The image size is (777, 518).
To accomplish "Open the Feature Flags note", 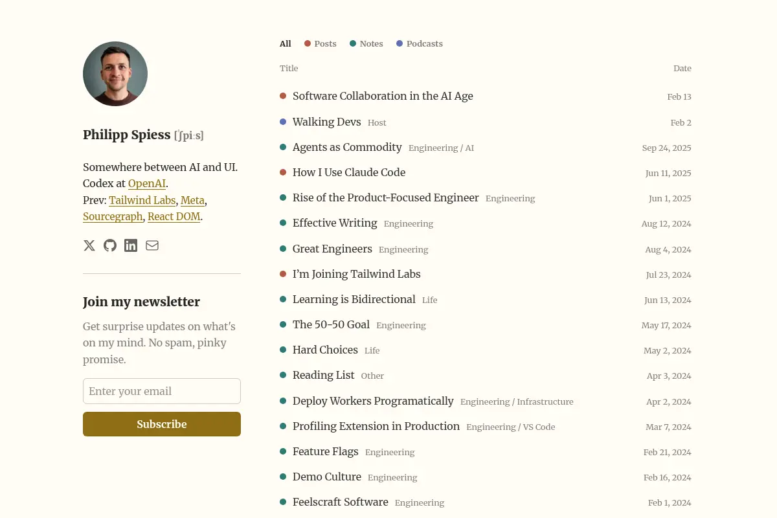I will click(325, 451).
